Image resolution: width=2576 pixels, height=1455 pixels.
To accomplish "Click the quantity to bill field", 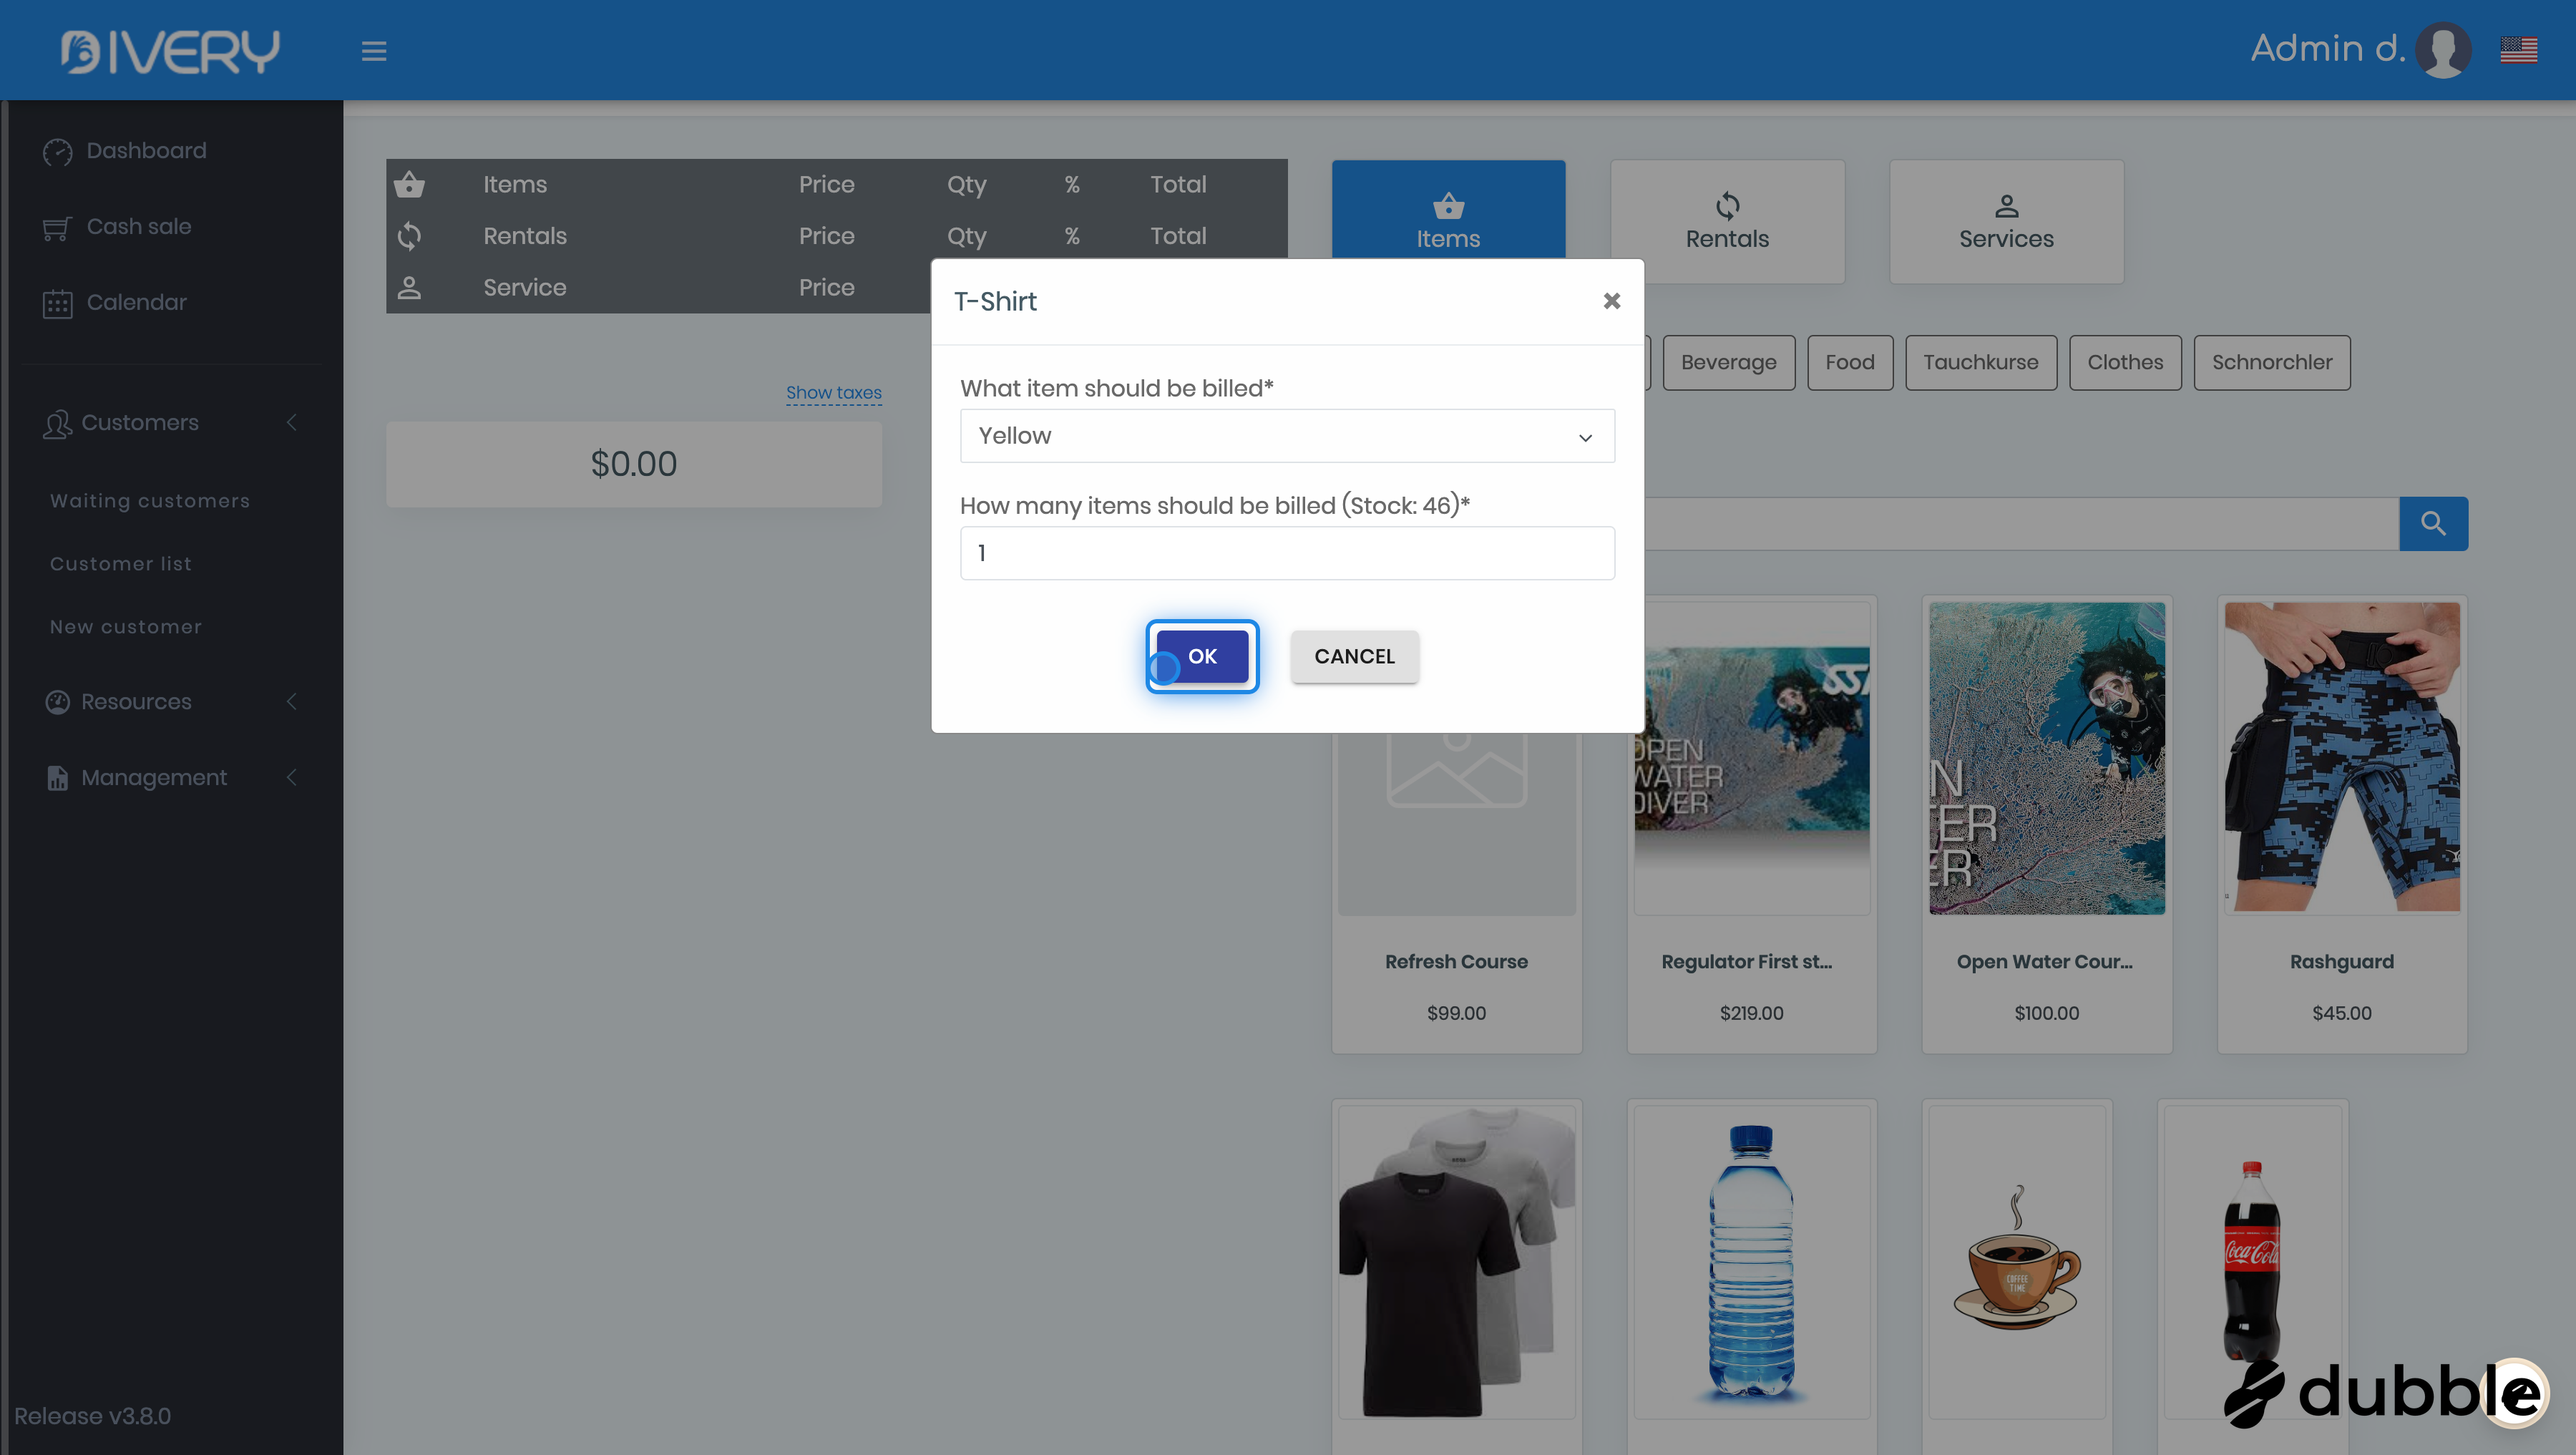I will coord(1286,553).
